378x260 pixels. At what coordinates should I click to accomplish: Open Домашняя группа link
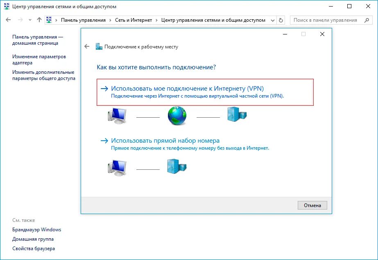[33, 239]
